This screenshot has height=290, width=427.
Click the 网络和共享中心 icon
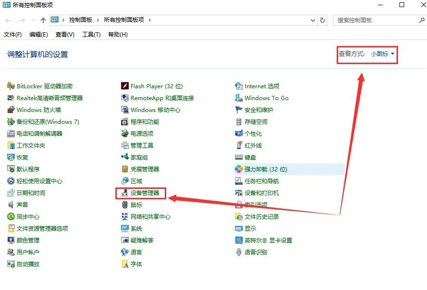pyautogui.click(x=125, y=217)
